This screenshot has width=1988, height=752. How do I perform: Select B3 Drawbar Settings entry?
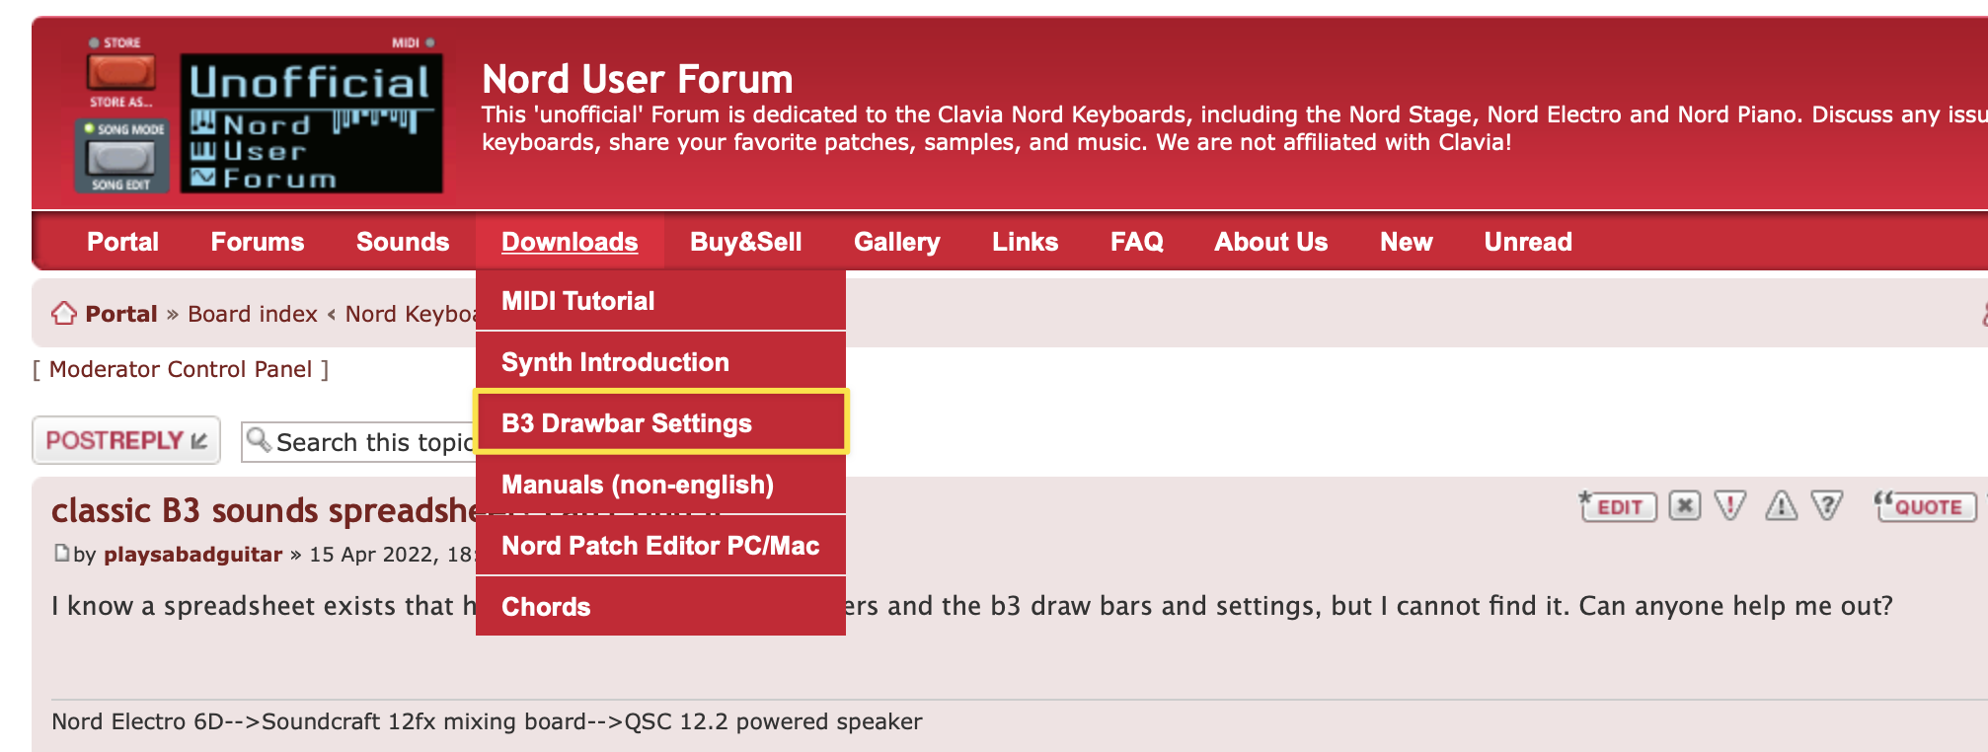point(660,423)
